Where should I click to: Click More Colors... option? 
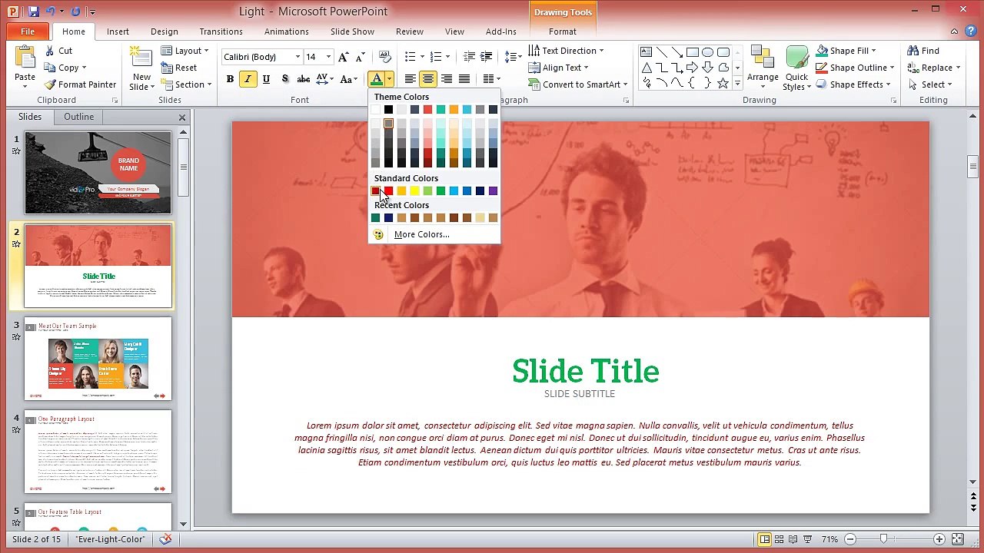coord(421,234)
